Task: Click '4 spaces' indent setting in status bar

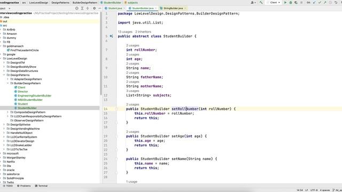Action: (x=325, y=190)
